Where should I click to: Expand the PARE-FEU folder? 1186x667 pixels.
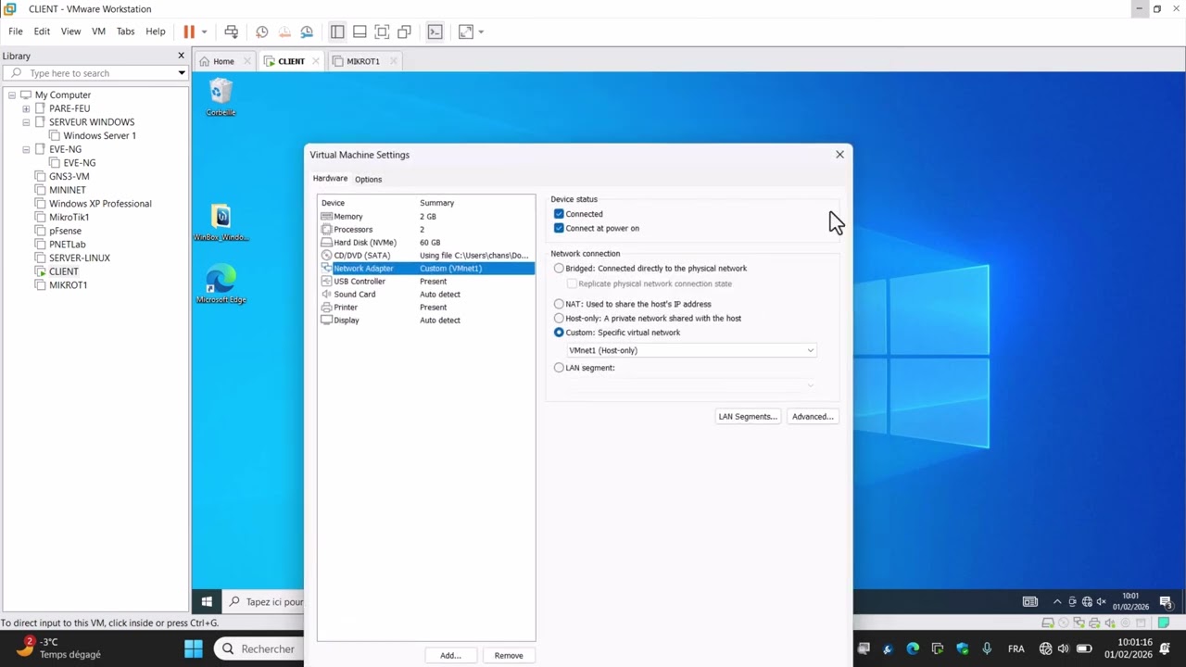click(26, 108)
